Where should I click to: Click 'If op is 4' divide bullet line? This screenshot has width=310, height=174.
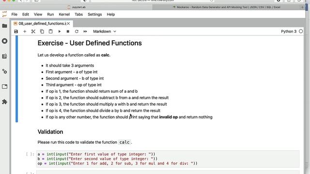[x=103, y=111]
